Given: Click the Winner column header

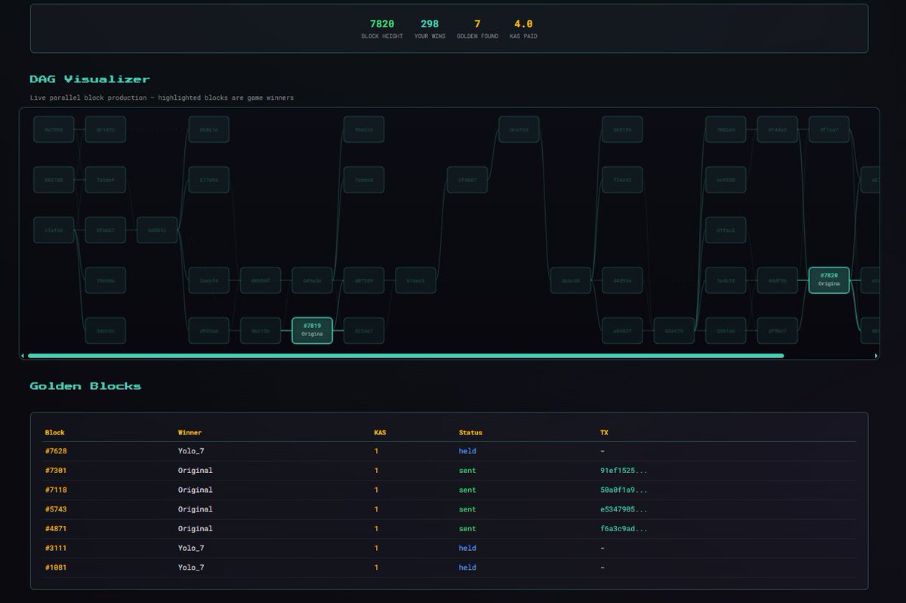Looking at the screenshot, I should coord(190,432).
